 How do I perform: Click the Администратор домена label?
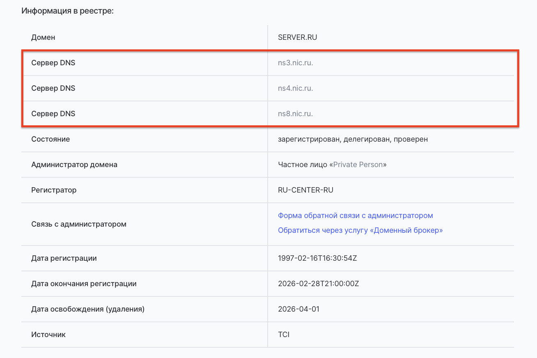pyautogui.click(x=74, y=165)
